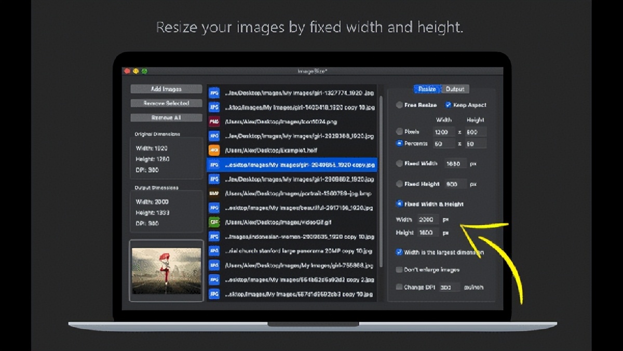
Task: Open the Resize tab
Action: point(427,89)
